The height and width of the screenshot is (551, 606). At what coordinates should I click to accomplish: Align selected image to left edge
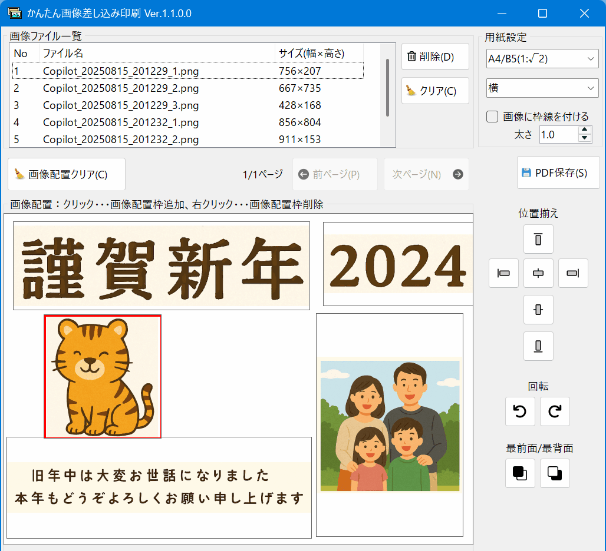[x=503, y=273]
